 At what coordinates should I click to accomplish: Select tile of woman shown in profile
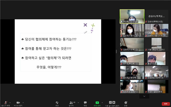(x=132, y=87)
